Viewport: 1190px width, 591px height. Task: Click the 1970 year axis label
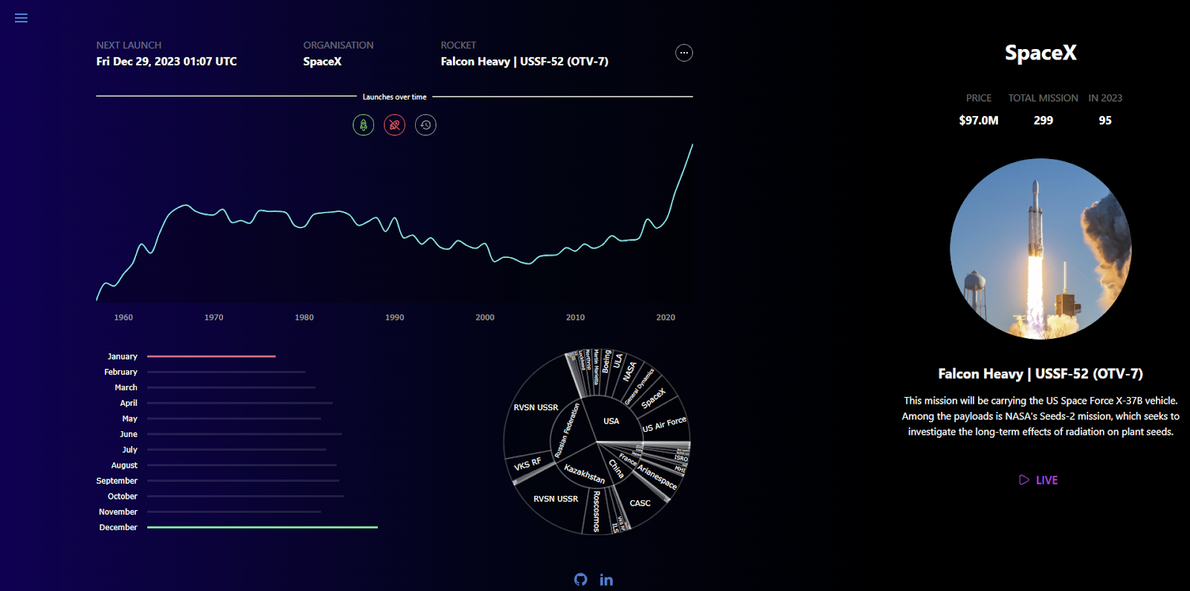(x=213, y=317)
